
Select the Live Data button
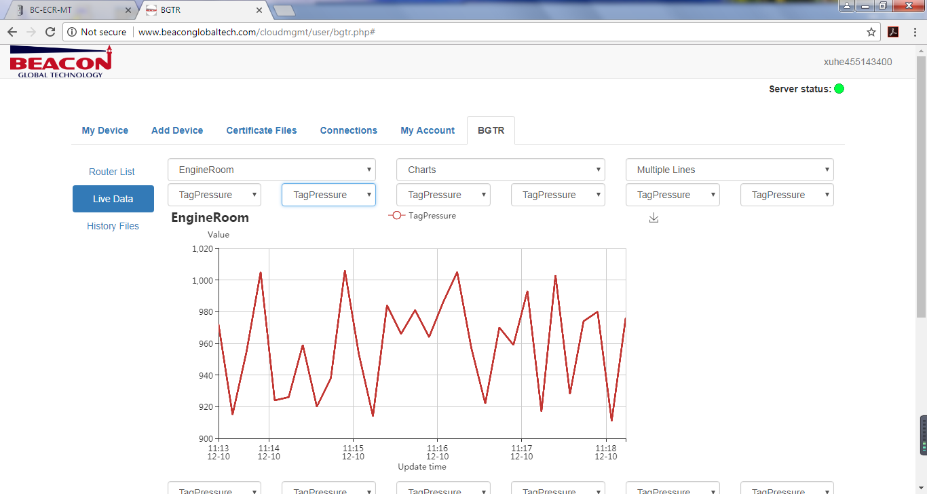coord(113,199)
